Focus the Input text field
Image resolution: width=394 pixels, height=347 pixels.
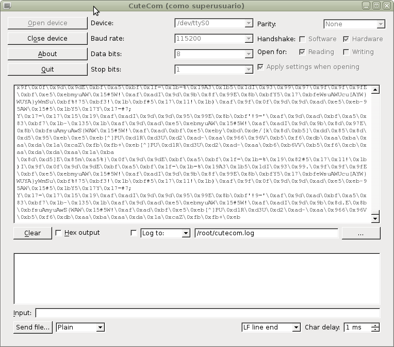point(207,313)
